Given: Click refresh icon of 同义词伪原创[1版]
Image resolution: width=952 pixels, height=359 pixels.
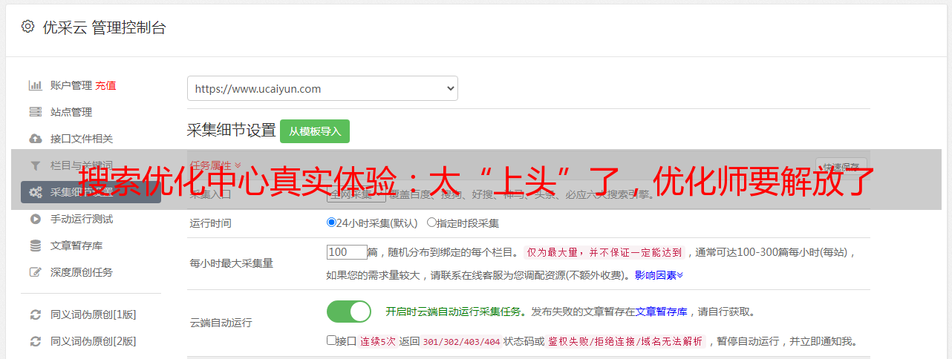Looking at the screenshot, I should 35,314.
